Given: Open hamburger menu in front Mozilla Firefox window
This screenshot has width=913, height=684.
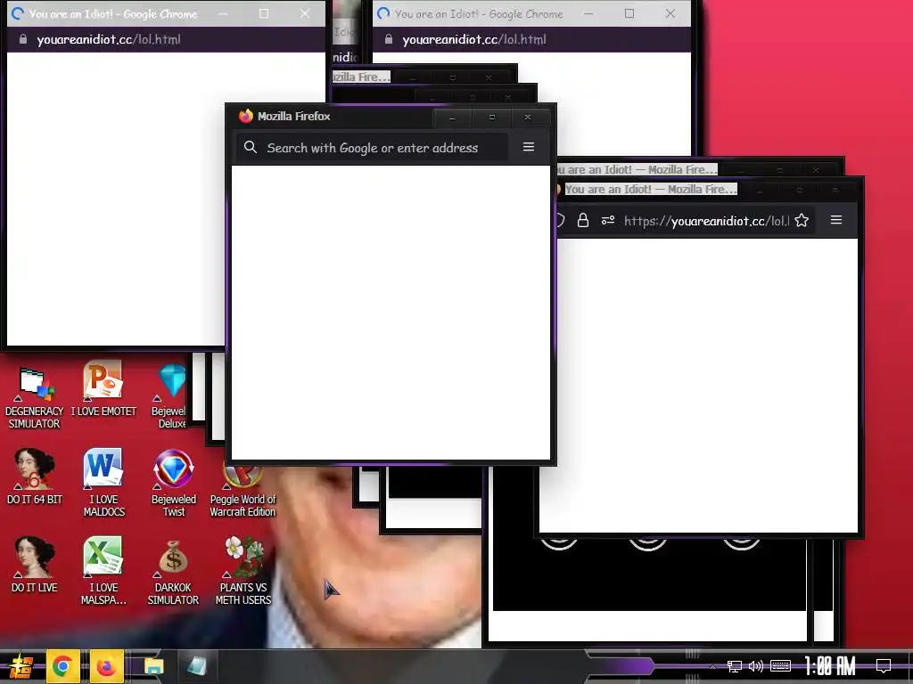Looking at the screenshot, I should [x=529, y=147].
